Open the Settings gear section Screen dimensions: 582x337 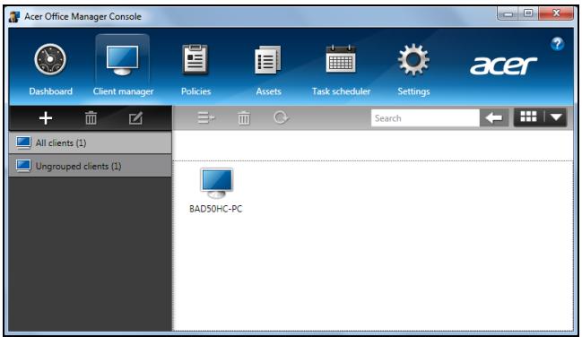pos(413,69)
